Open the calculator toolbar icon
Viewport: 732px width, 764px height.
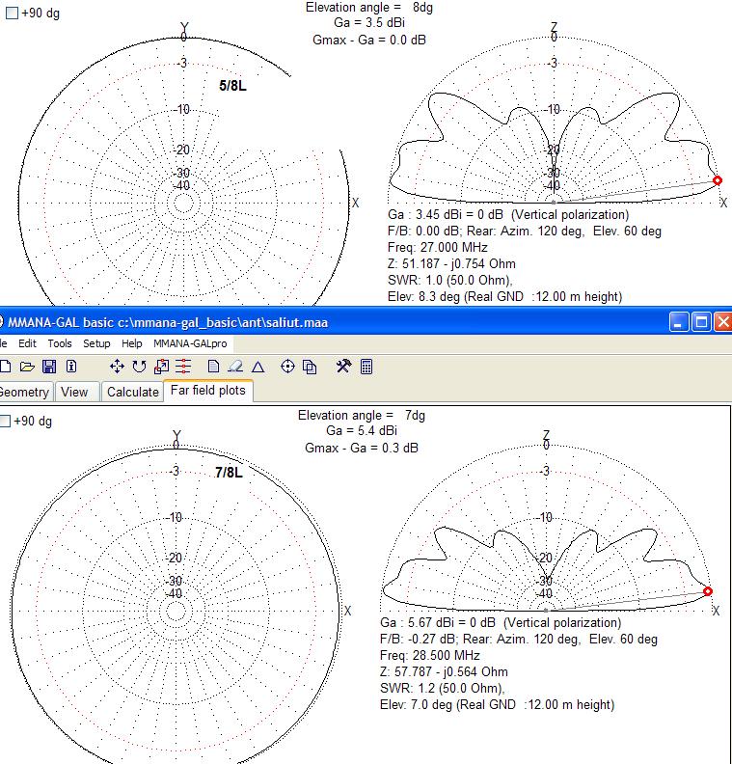(366, 367)
